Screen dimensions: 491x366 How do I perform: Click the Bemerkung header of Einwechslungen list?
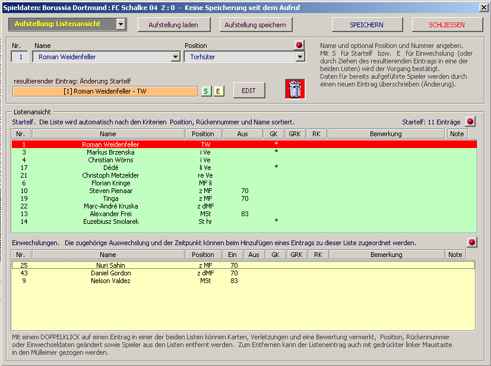pyautogui.click(x=387, y=255)
